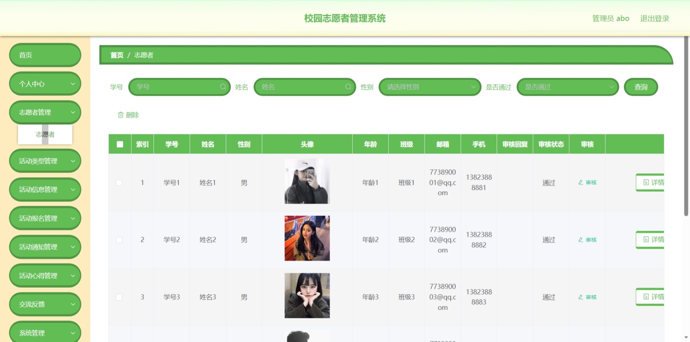Click the 审核回复 column header
Image resolution: width=690 pixels, height=342 pixels.
(x=515, y=144)
